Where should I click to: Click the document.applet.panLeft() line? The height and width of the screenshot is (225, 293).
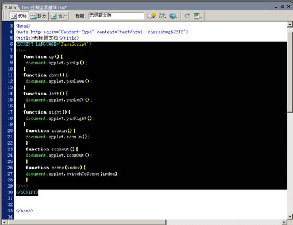(59, 100)
